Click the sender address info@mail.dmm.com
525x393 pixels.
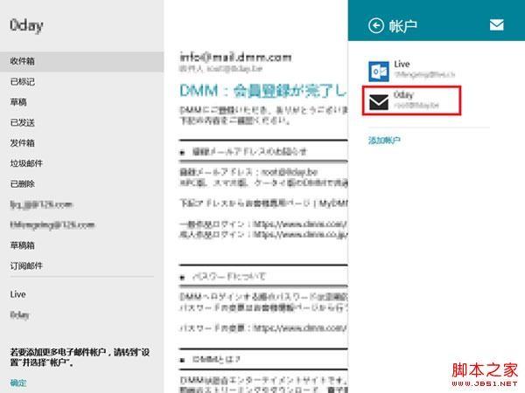tap(235, 57)
